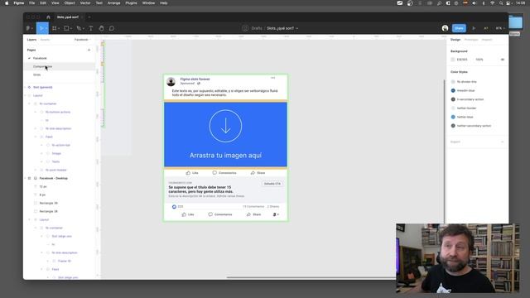Open the Plugins menu
530x298 pixels.
tap(131, 3)
